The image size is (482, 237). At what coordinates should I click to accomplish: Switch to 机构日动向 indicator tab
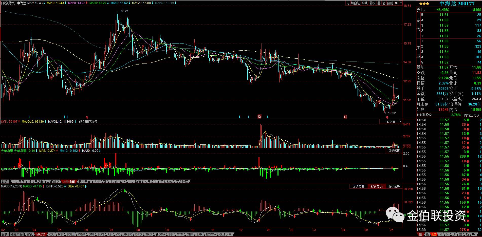(36, 182)
